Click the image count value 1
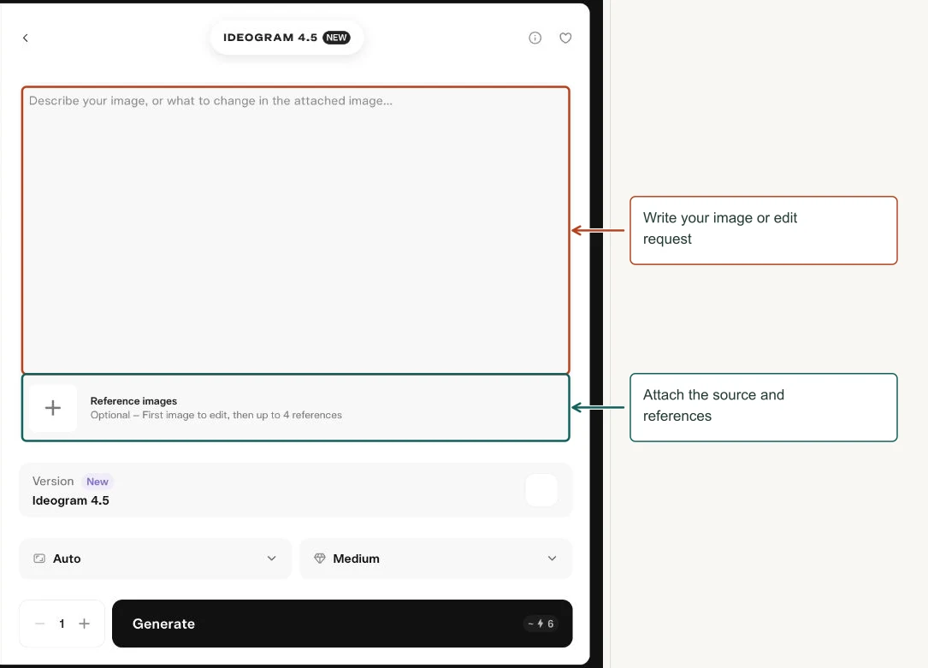Viewport: 928px width, 668px height. [x=62, y=624]
